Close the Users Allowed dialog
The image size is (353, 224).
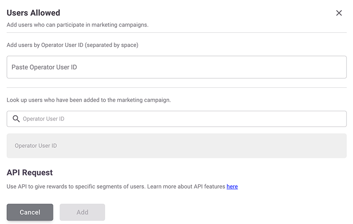point(339,13)
